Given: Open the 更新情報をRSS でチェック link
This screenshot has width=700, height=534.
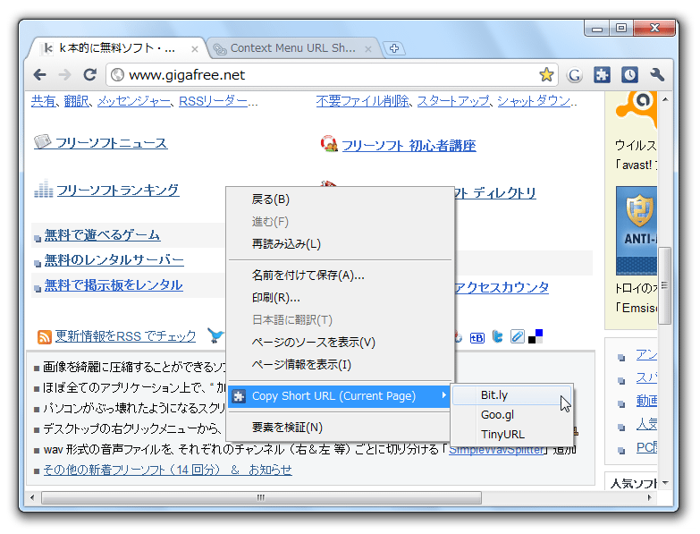Looking at the screenshot, I should (x=125, y=336).
